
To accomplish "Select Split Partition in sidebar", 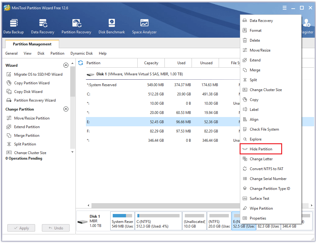I will tap(21, 144).
